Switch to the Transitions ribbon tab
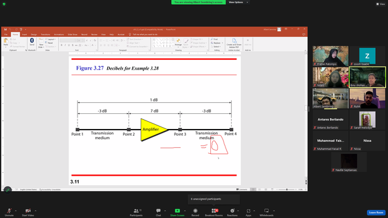The height and width of the screenshot is (218, 388). pos(45,35)
